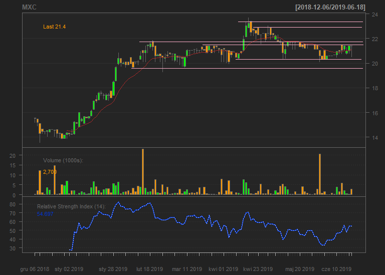Click the MXC ticker title

tap(29, 7)
